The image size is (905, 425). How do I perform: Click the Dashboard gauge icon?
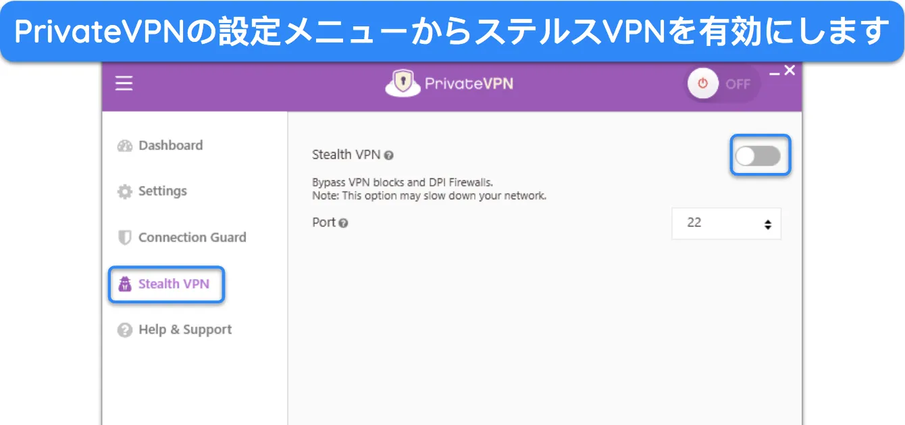pos(124,146)
